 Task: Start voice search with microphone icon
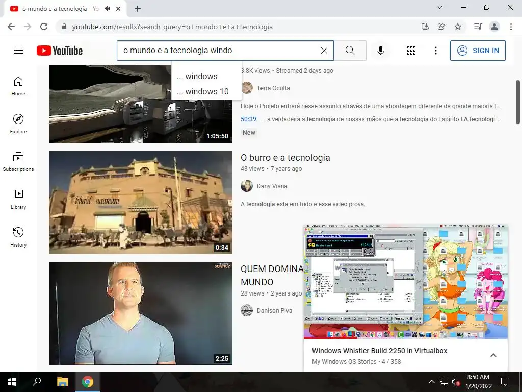380,51
